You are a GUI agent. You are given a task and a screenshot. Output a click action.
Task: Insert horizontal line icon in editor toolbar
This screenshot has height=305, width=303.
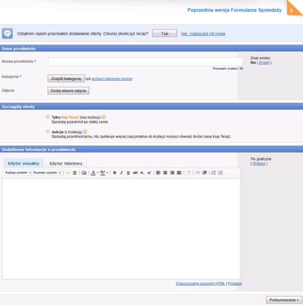(67, 173)
